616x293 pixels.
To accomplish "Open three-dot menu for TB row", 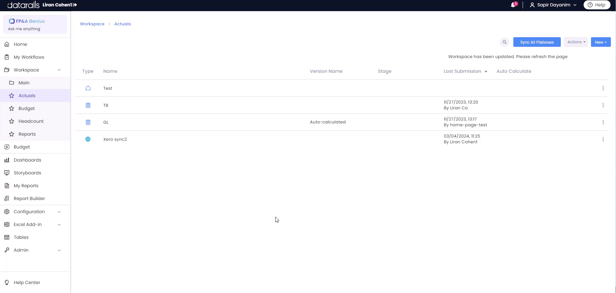I will [603, 105].
